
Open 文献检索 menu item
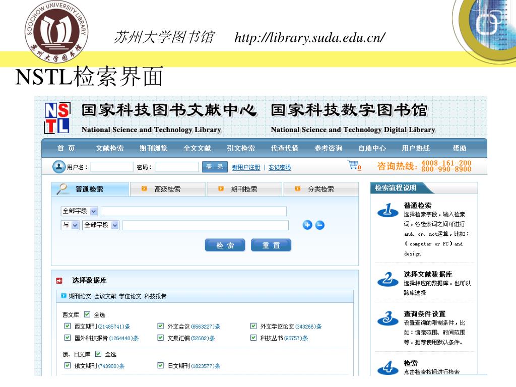tap(110, 148)
